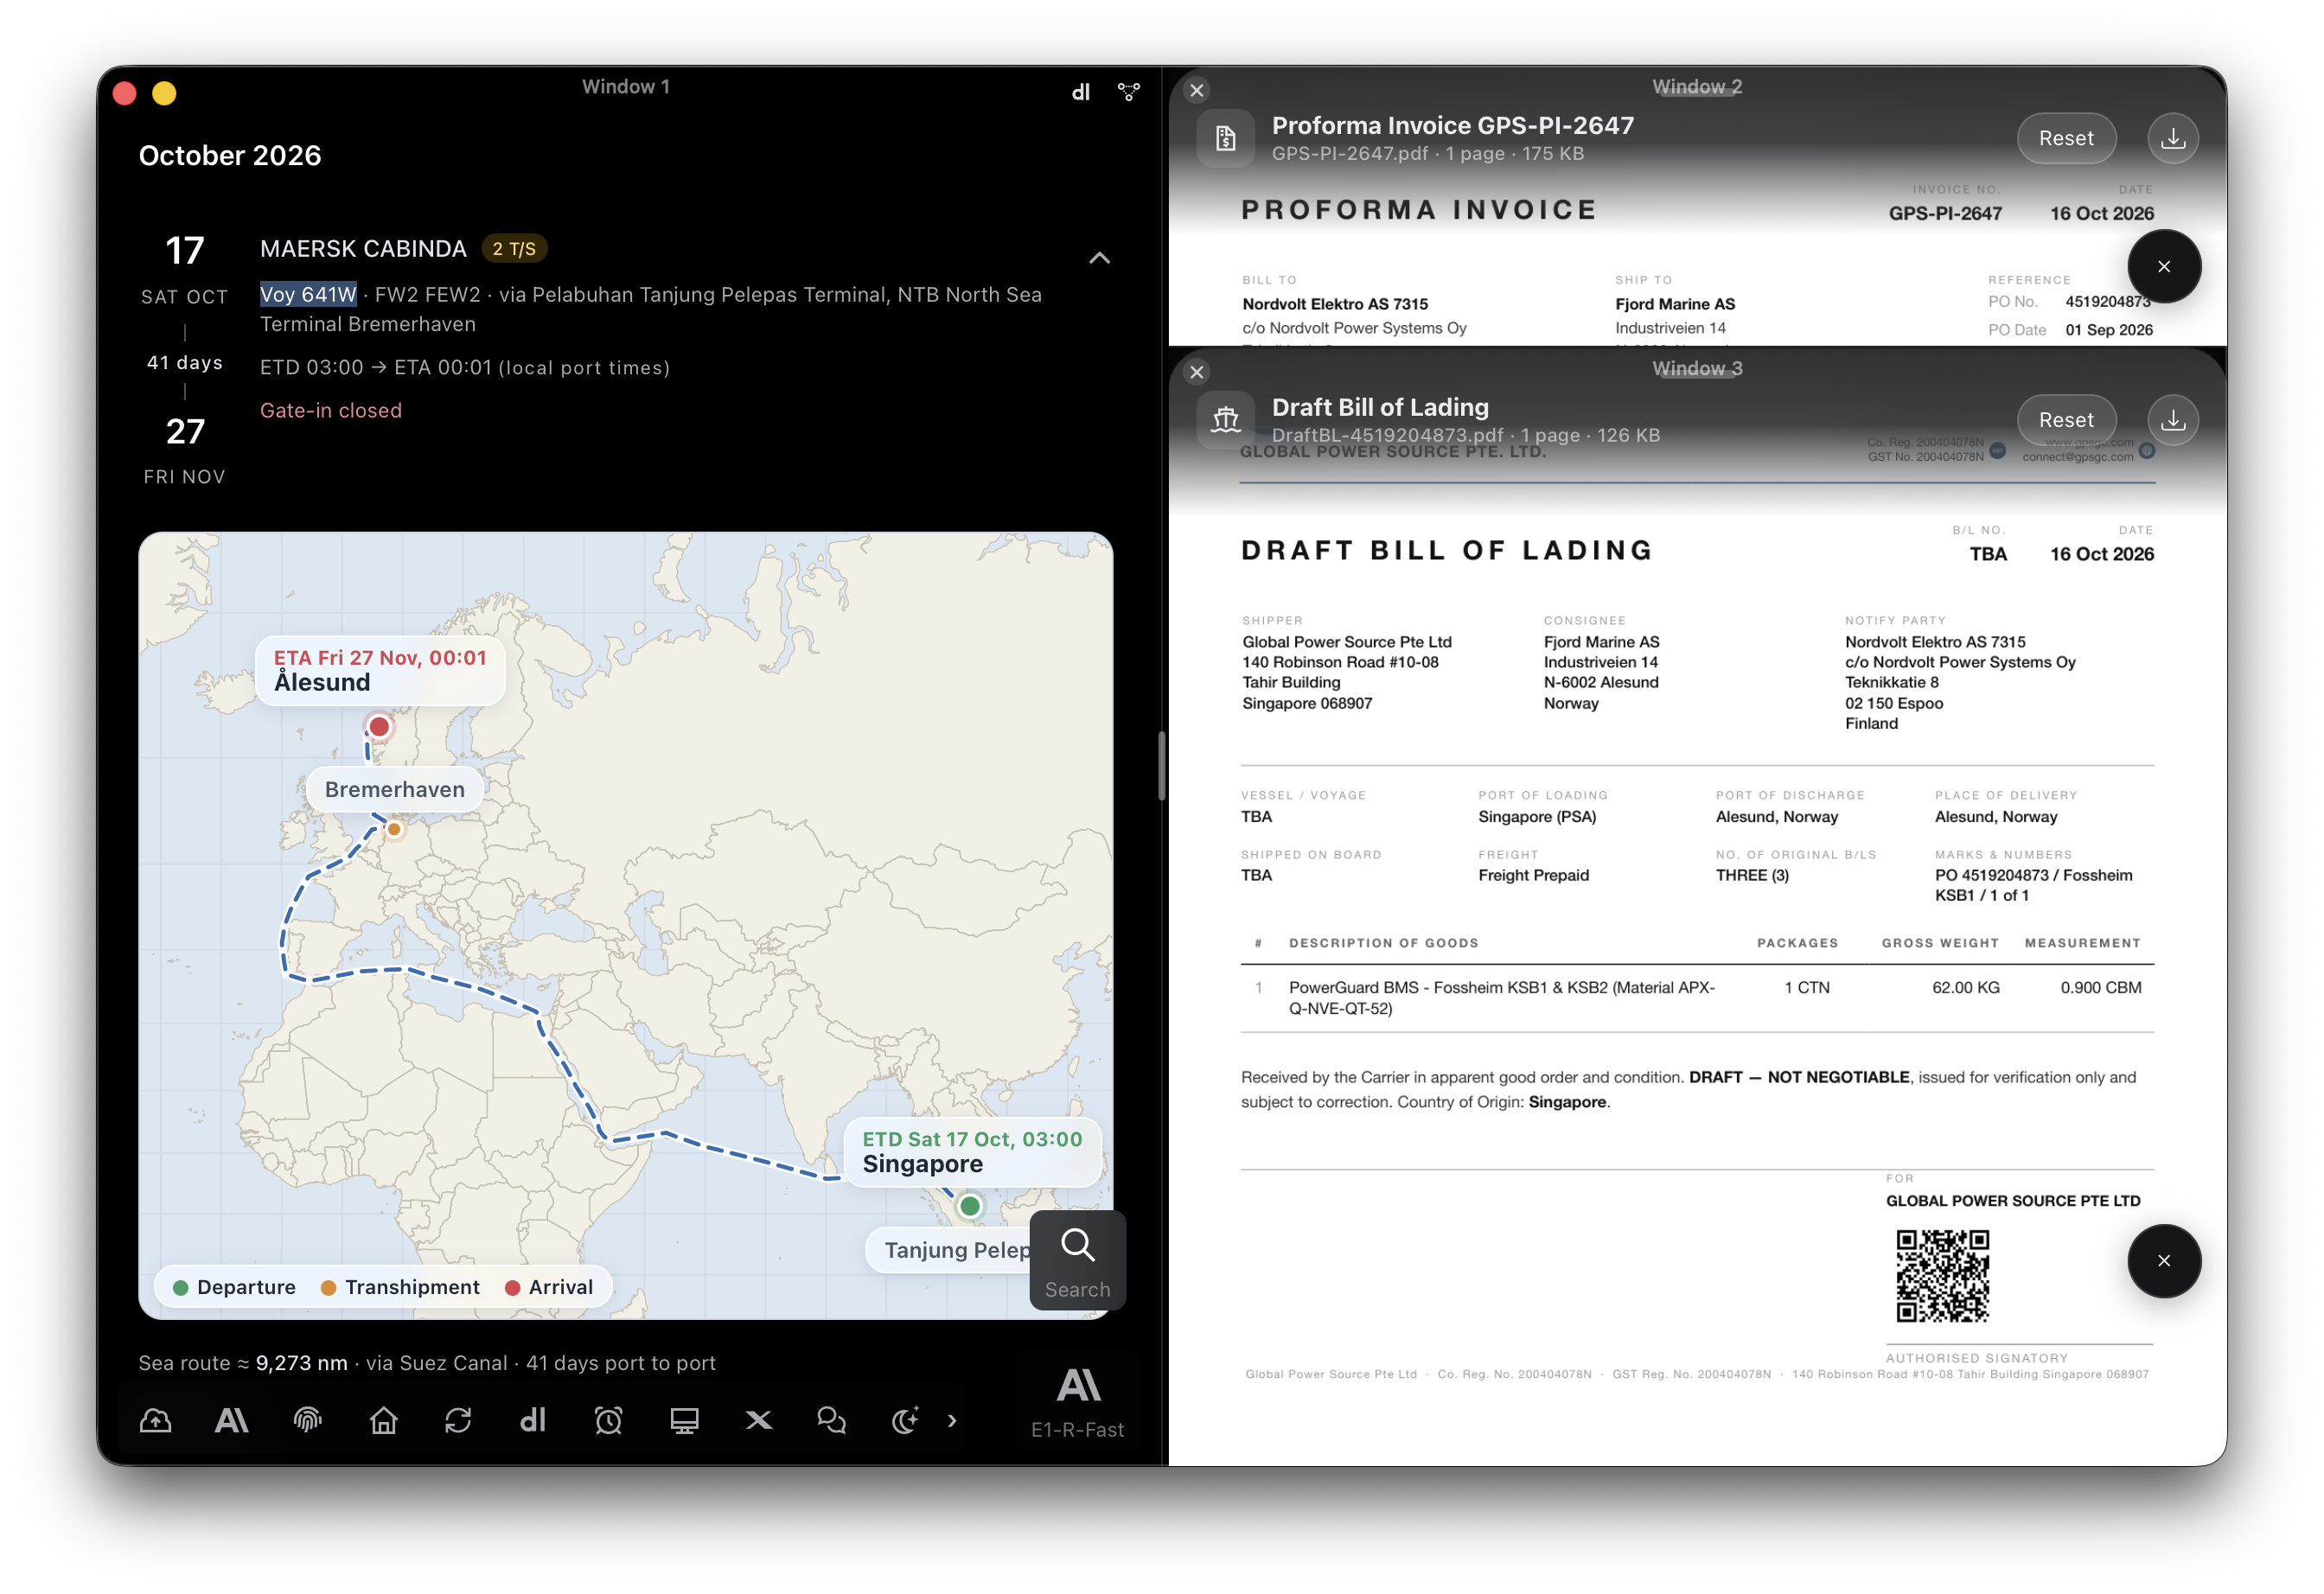Click the 2 T/S transshipment badge
The image size is (2324, 1594).
pyautogui.click(x=514, y=249)
